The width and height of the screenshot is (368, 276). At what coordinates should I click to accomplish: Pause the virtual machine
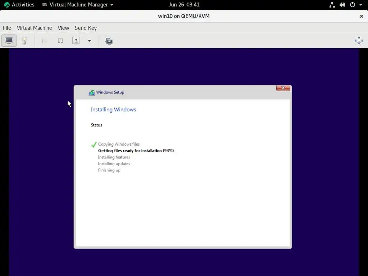pos(60,41)
